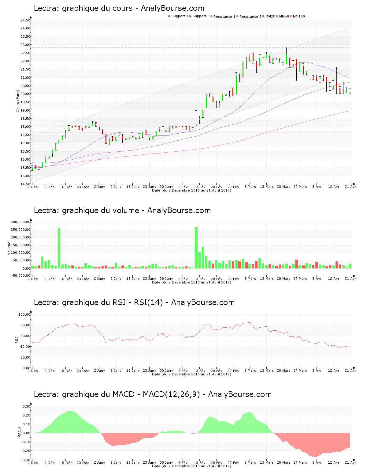The height and width of the screenshot is (475, 367).
Task: Click '27 Mars' date on RSI chart
Action: [x=300, y=370]
